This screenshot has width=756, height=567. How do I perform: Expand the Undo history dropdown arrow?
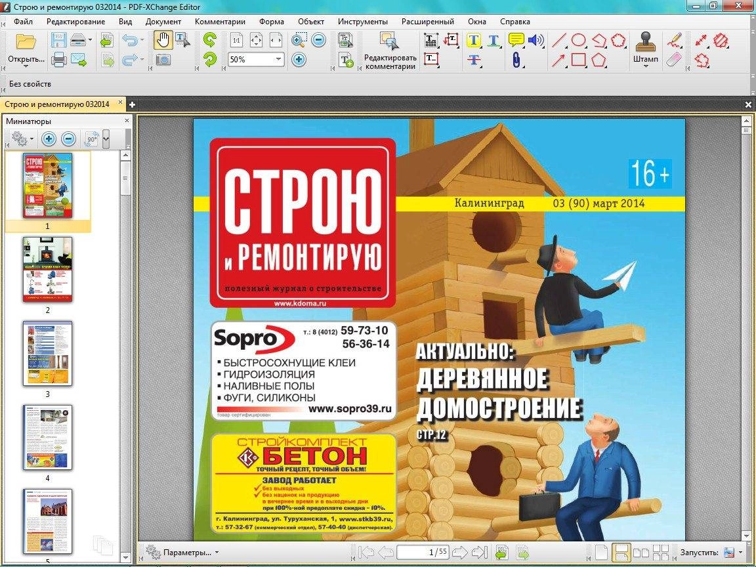(142, 40)
